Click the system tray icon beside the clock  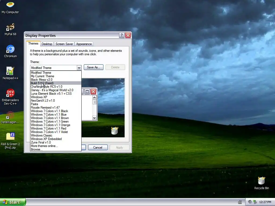255,202
